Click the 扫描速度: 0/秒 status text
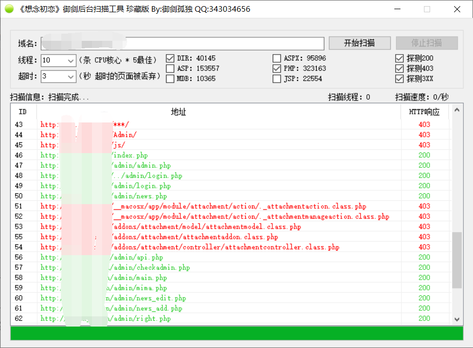 [x=422, y=97]
